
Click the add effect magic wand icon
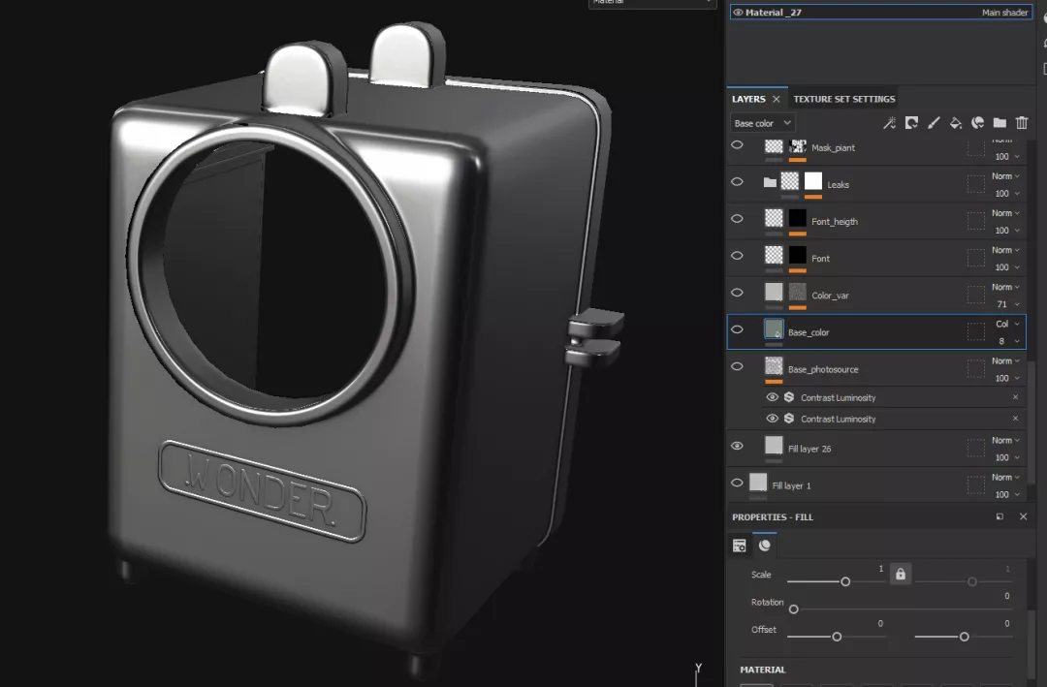pos(889,123)
